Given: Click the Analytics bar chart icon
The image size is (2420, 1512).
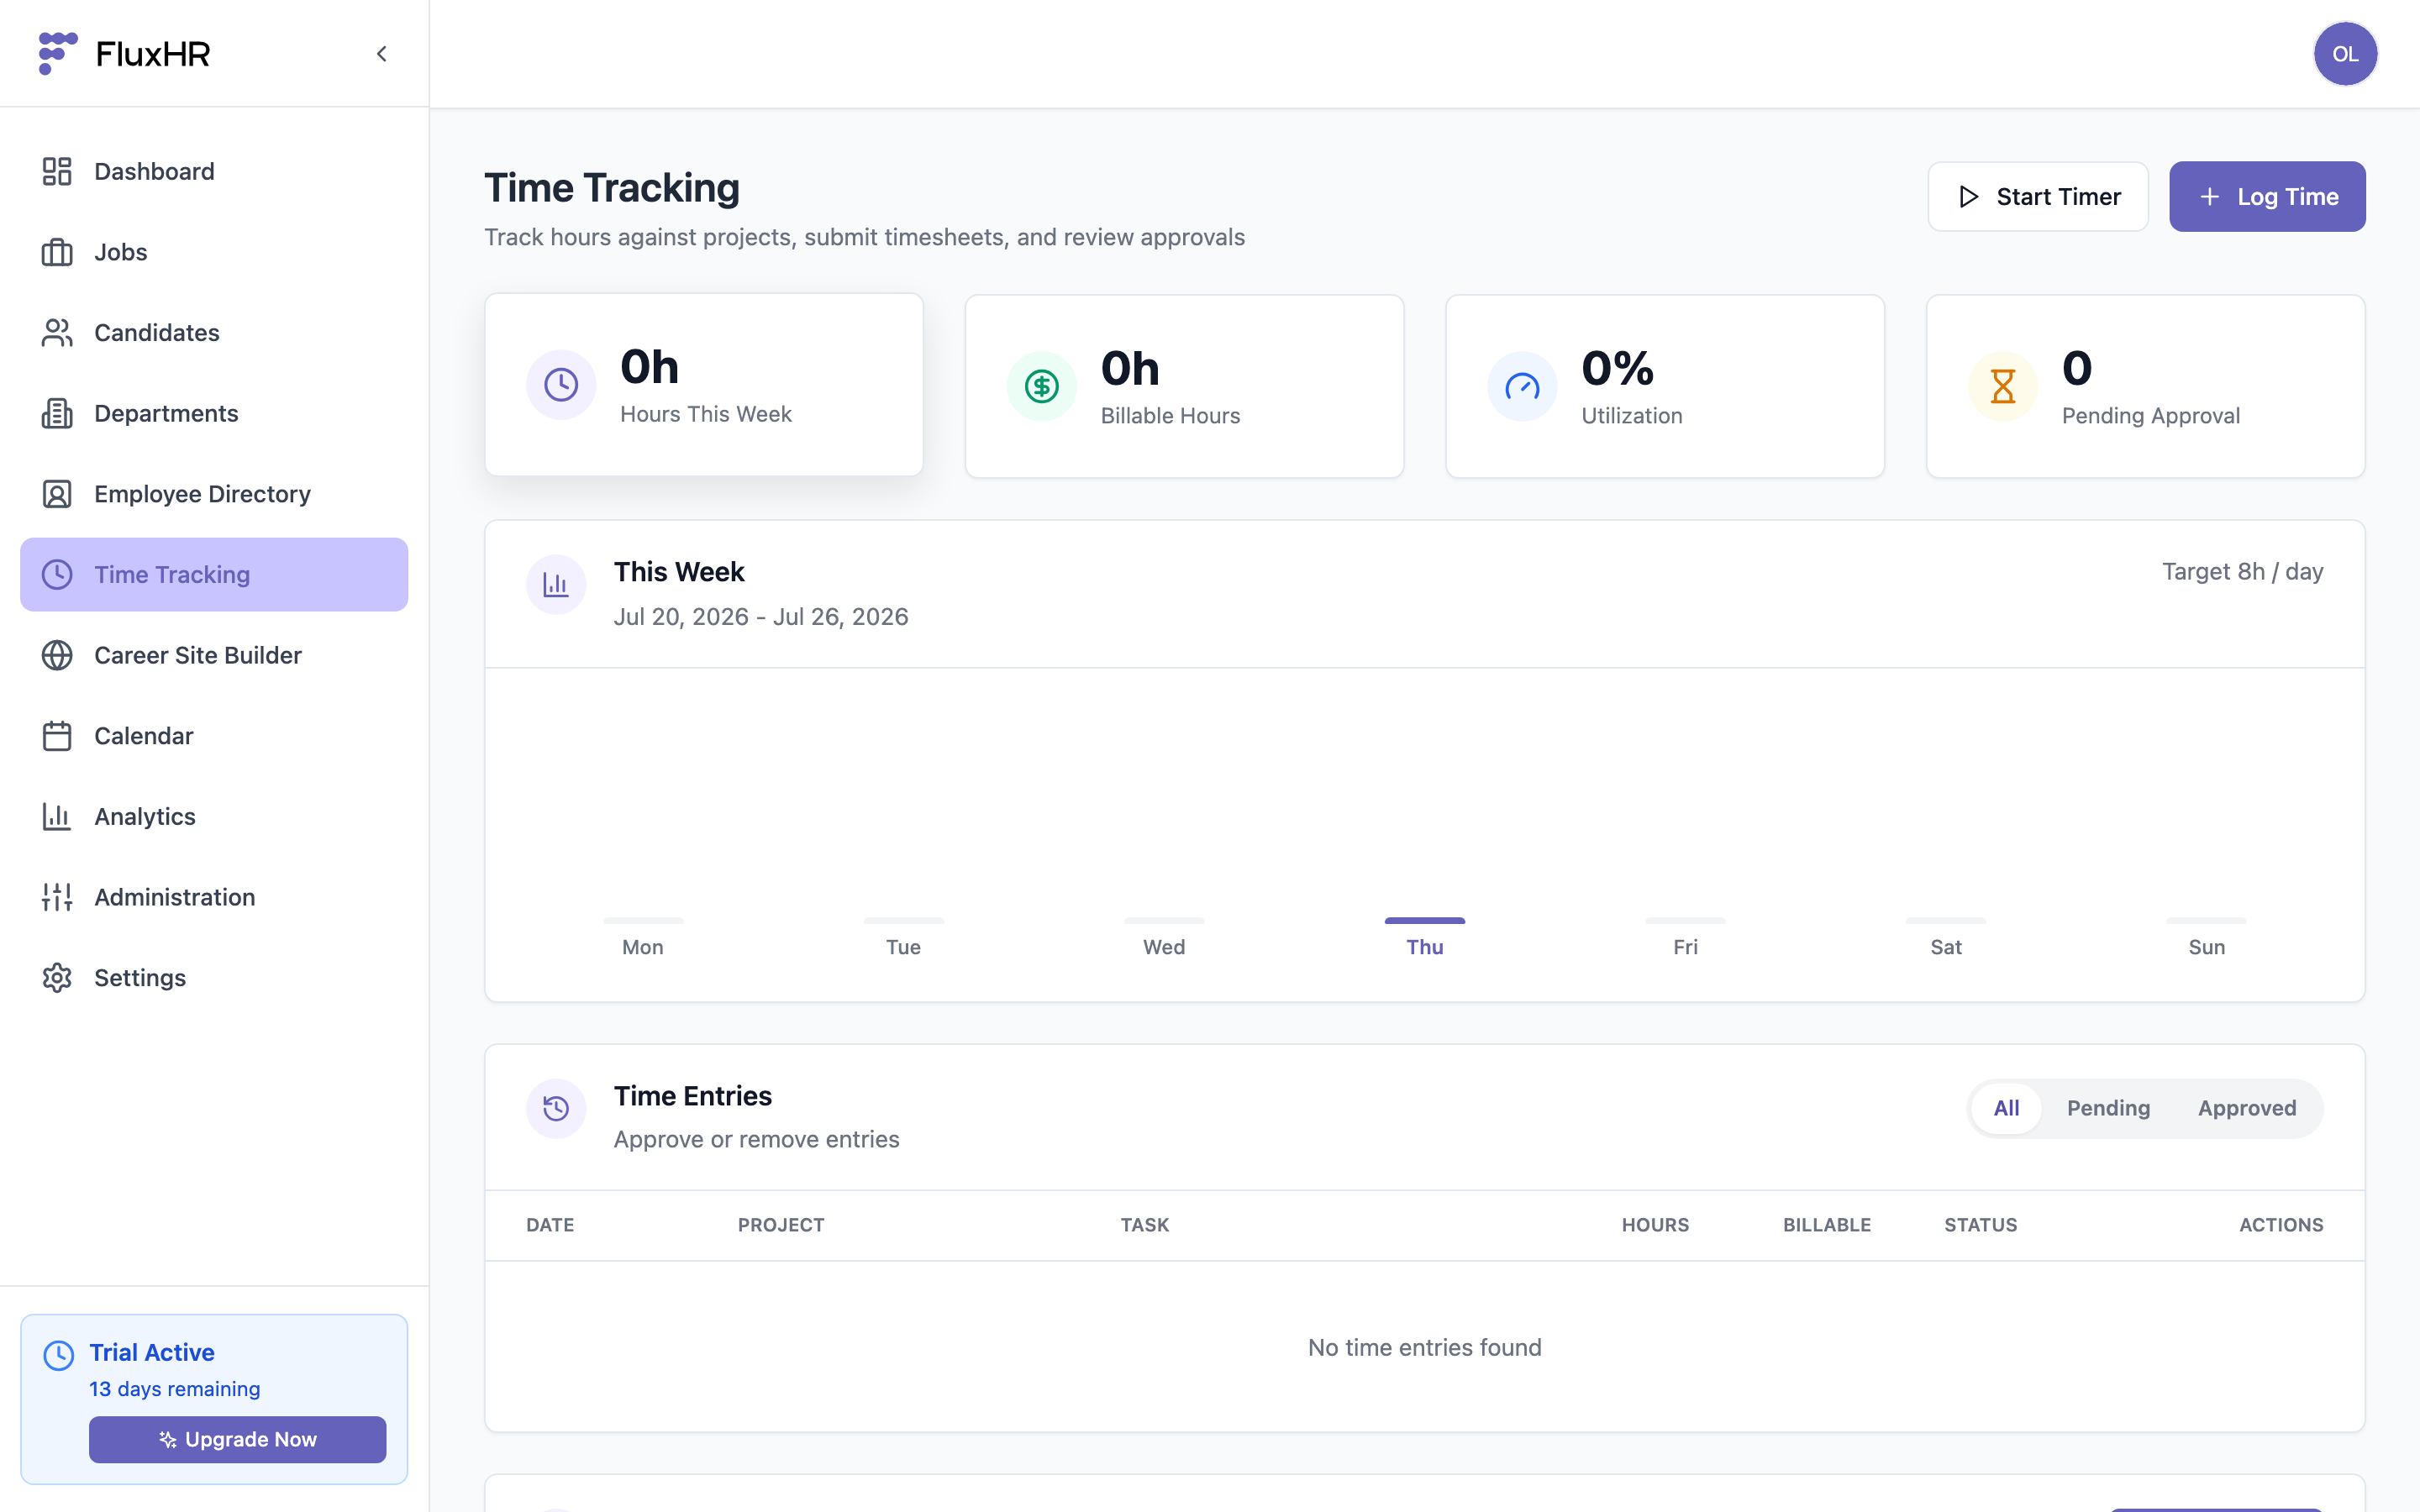Looking at the screenshot, I should [x=57, y=816].
